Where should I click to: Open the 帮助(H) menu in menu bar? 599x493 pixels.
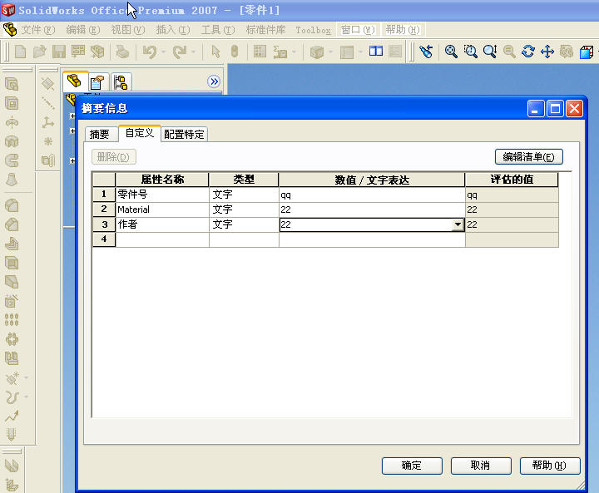pos(403,30)
